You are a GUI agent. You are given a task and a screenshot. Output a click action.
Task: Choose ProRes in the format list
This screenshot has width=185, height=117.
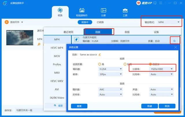pyautogui.click(x=57, y=65)
